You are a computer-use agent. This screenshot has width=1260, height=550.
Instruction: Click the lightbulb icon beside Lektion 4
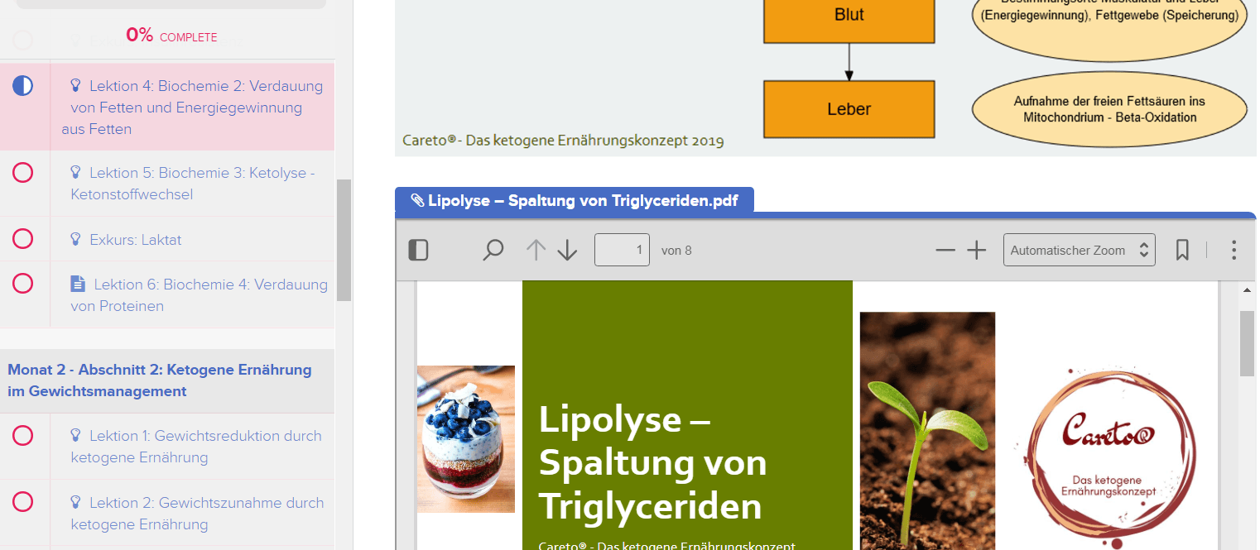click(76, 85)
